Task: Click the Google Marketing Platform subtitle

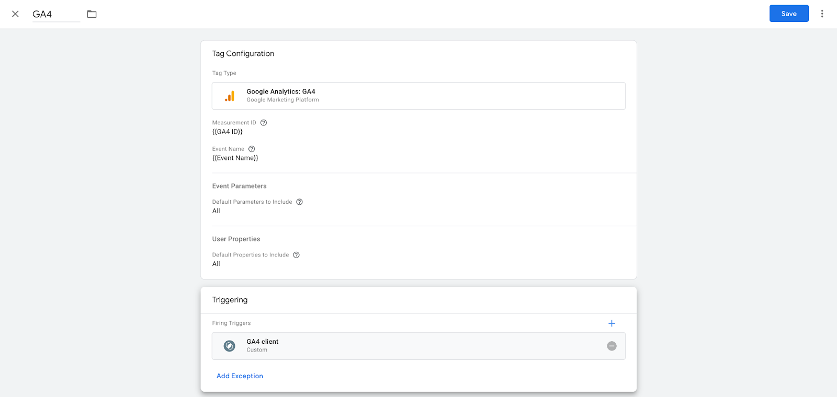Action: point(282,100)
